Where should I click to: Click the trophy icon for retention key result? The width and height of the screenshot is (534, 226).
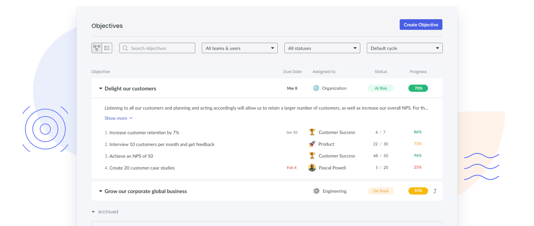(x=312, y=132)
